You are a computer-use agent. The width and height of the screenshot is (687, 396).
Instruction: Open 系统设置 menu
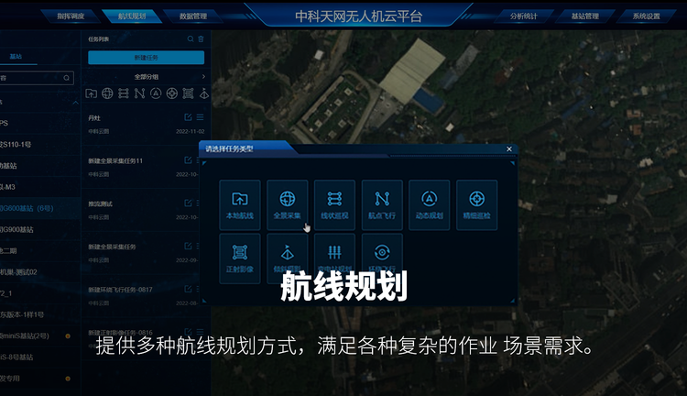pyautogui.click(x=646, y=16)
